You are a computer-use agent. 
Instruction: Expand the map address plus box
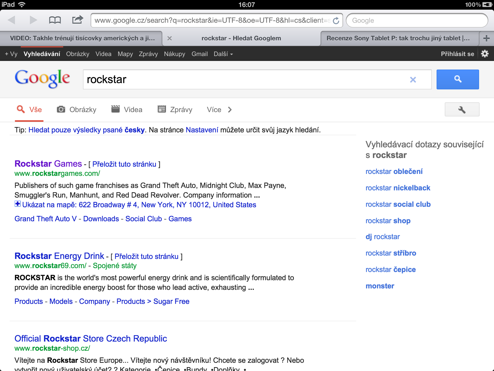[17, 204]
